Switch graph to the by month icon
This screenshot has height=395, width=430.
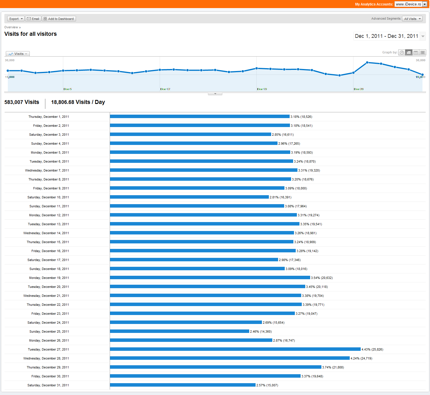pyautogui.click(x=422, y=53)
